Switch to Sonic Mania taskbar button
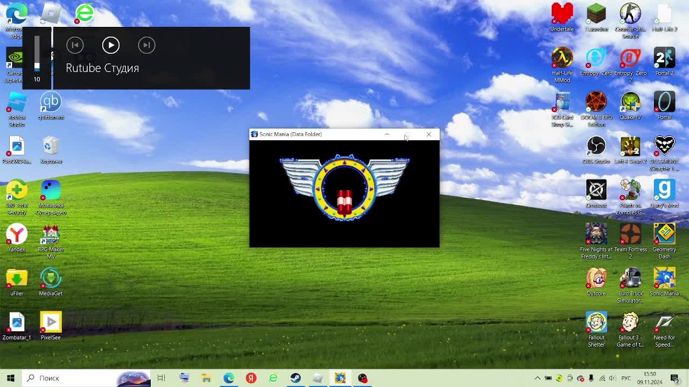 tap(340, 378)
